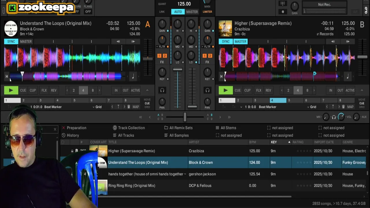The height and width of the screenshot is (208, 370).
Task: Open All Stems folder
Action: coord(226,128)
